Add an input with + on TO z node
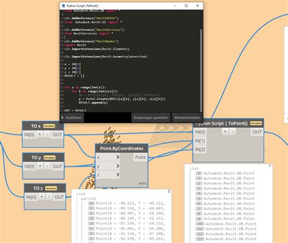 pos(42,197)
